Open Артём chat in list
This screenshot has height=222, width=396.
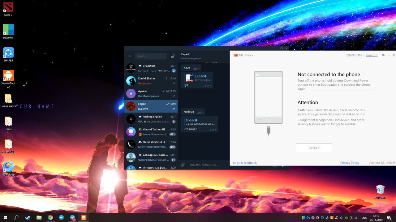tap(151, 93)
